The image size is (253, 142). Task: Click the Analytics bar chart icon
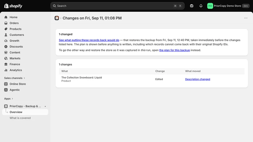[x=6, y=70]
